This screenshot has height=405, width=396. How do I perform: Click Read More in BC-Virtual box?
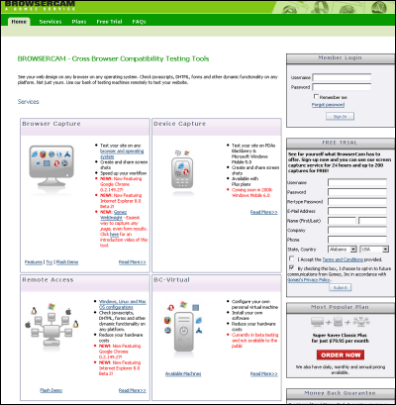(x=264, y=374)
